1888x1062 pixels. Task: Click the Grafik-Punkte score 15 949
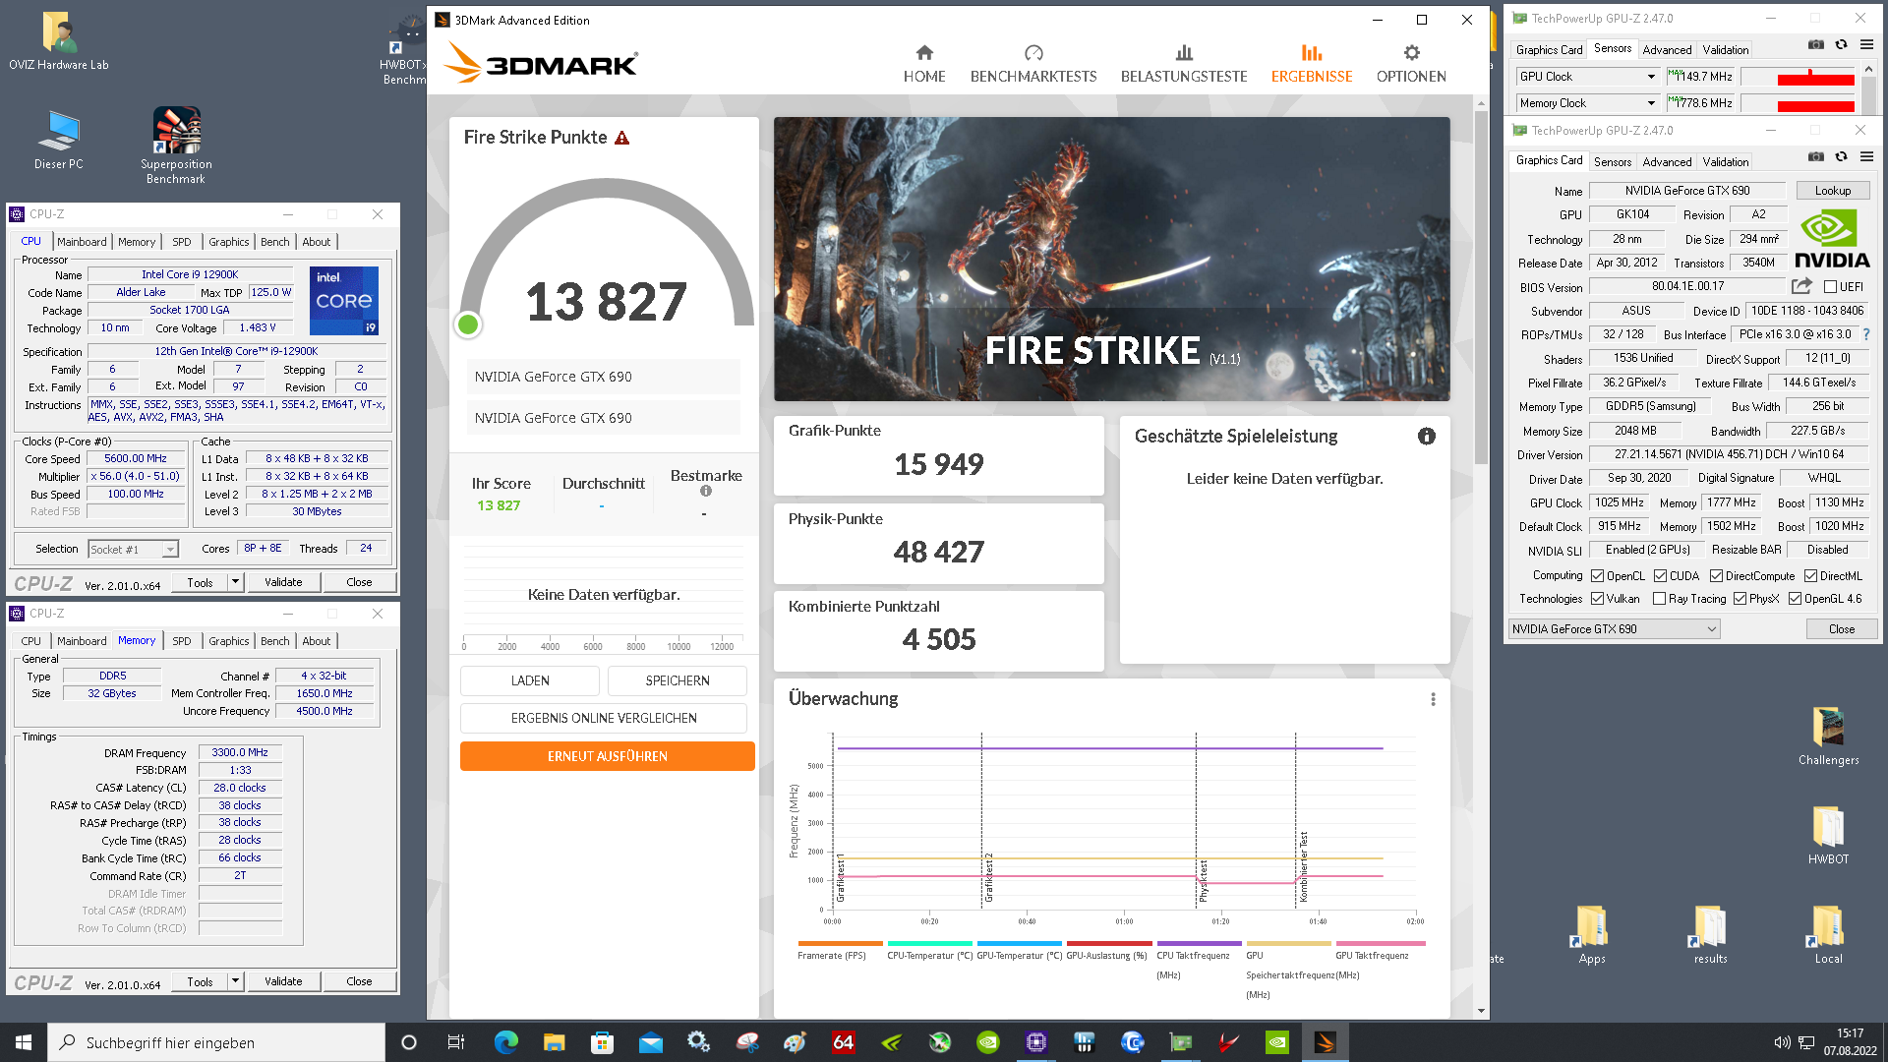[939, 464]
